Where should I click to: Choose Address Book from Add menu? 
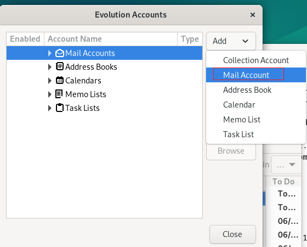coord(256,90)
